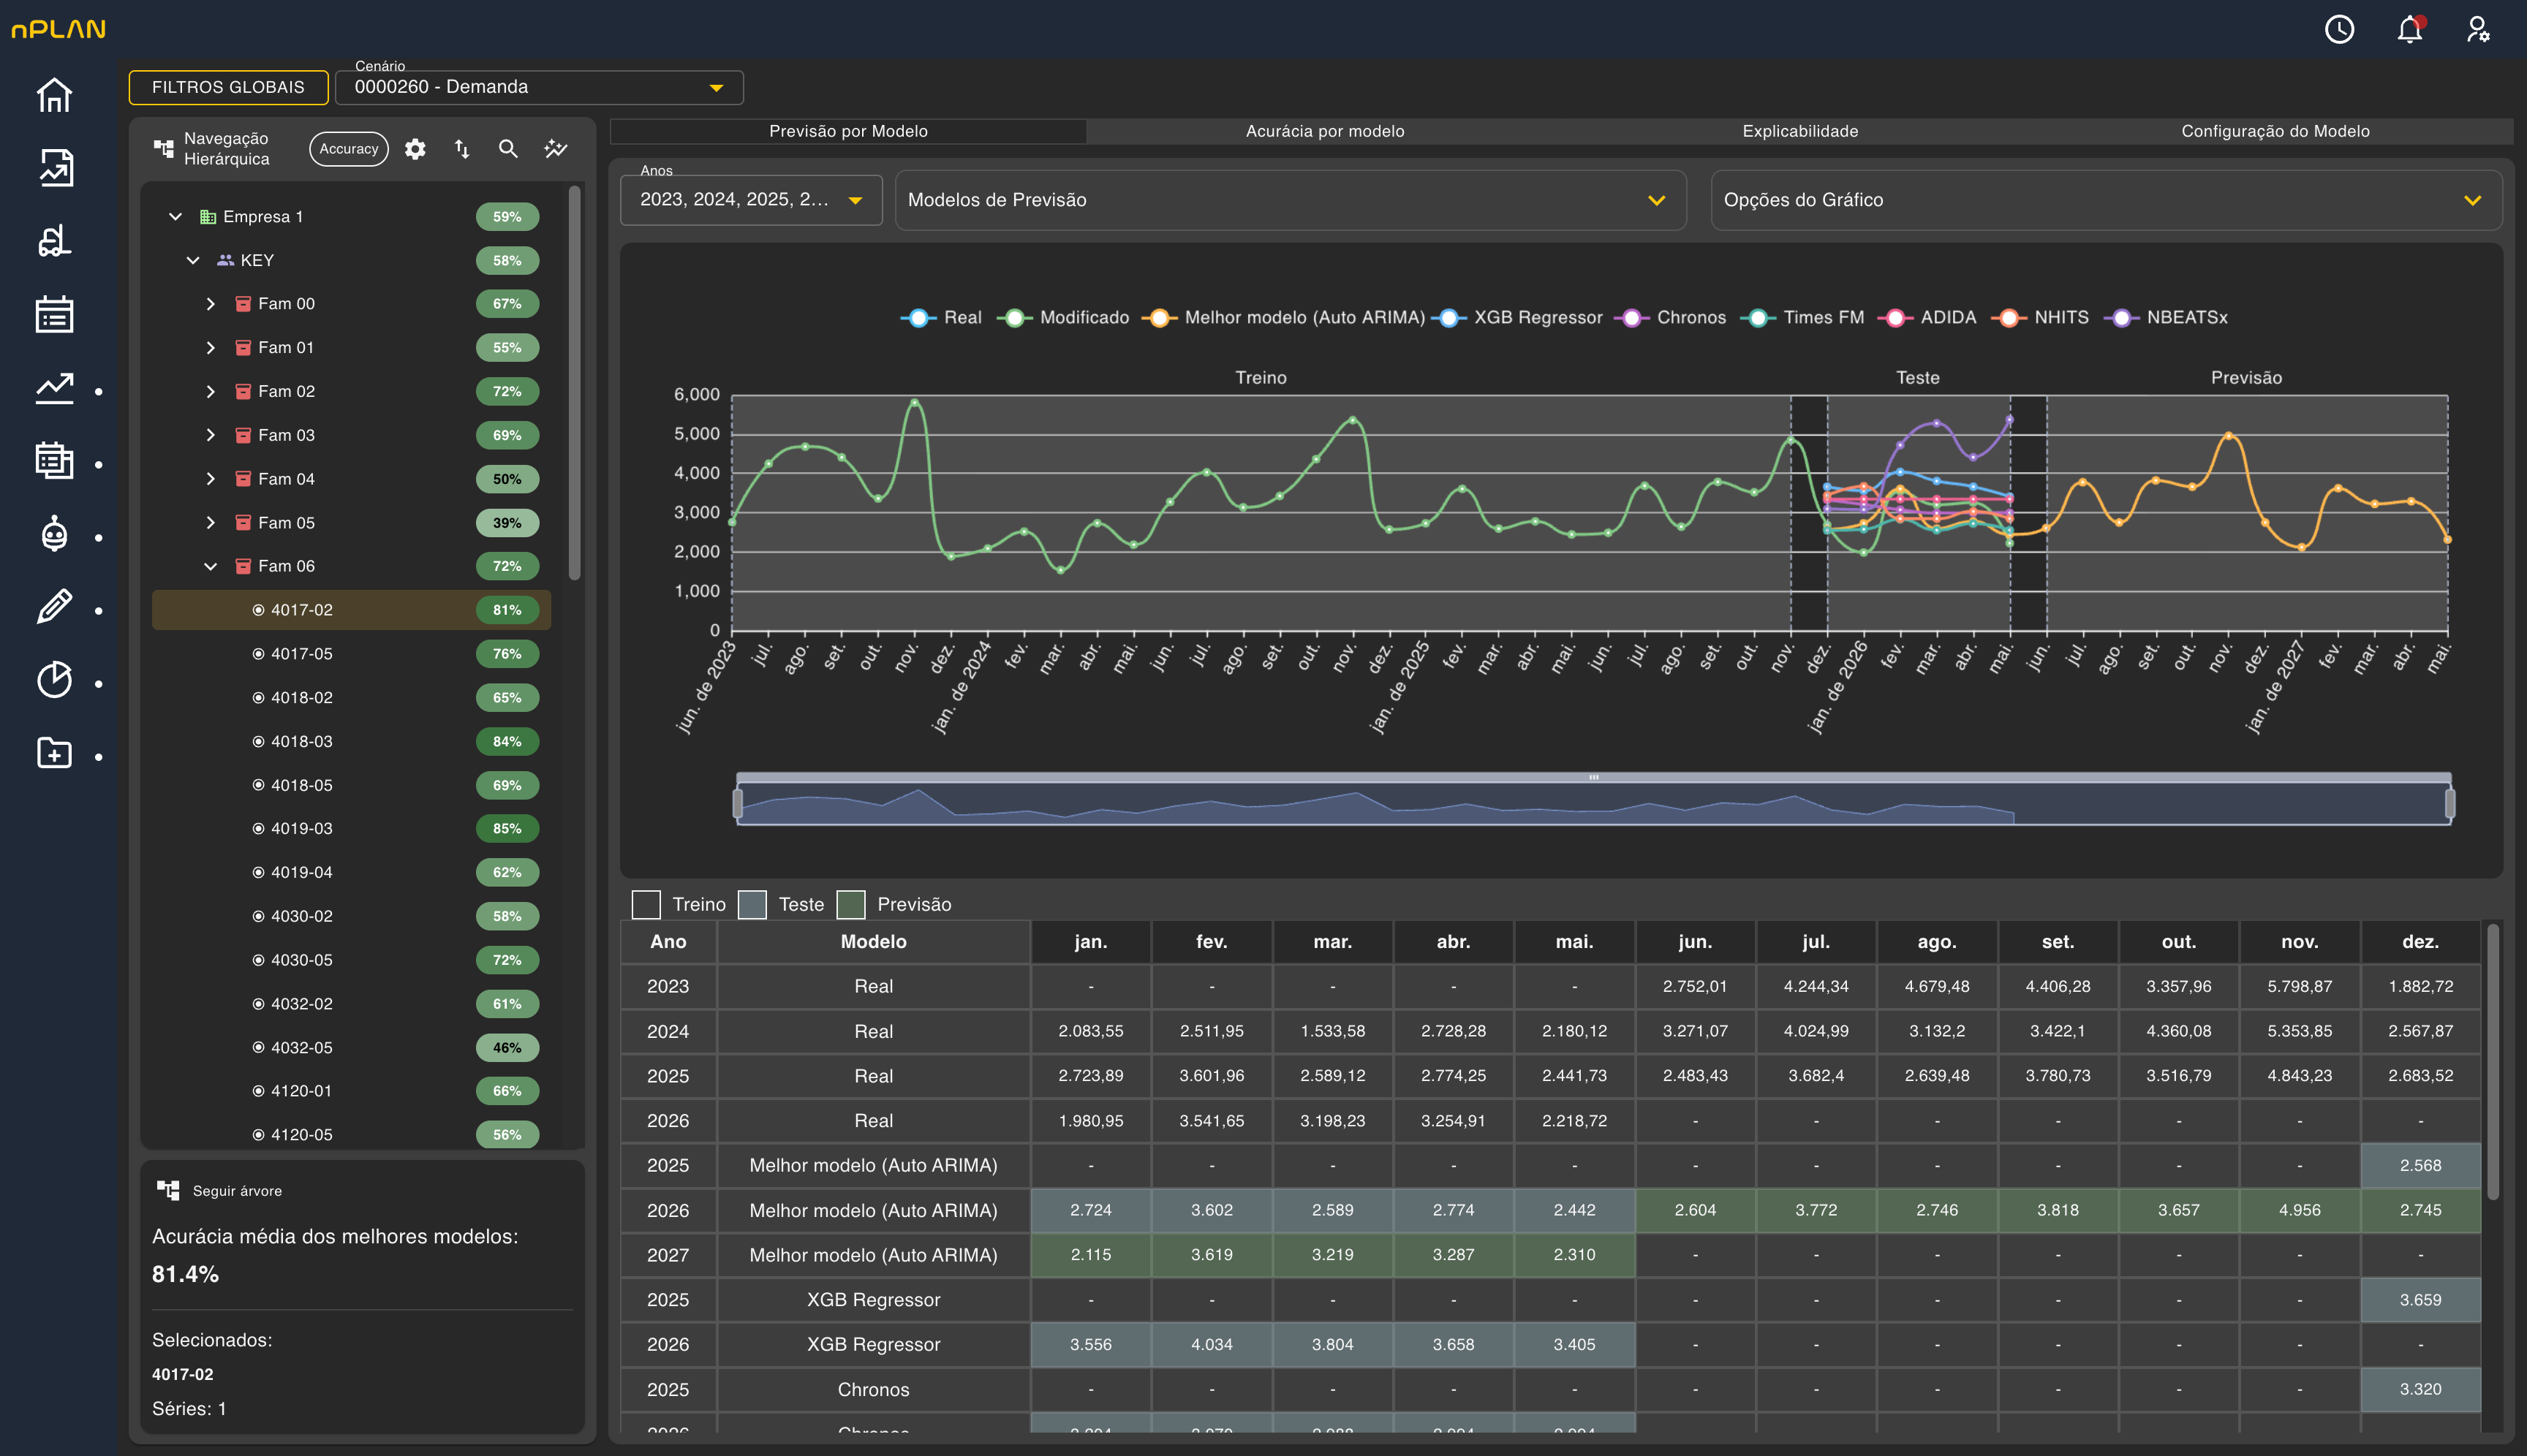Switch to Explicabilidade tab
2527x1456 pixels.
coord(1799,131)
